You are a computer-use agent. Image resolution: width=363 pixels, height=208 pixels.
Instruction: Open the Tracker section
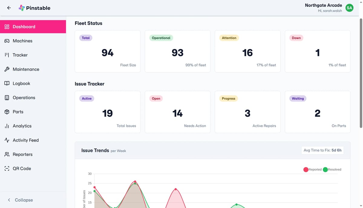point(33,55)
